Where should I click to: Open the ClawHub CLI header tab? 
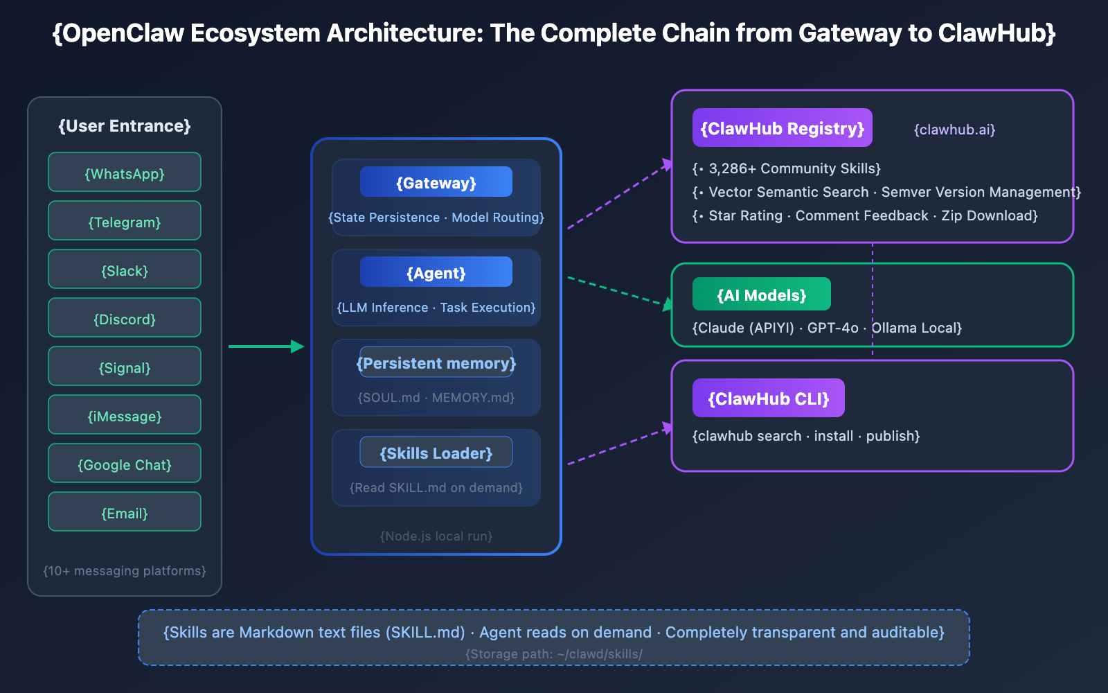coord(768,398)
